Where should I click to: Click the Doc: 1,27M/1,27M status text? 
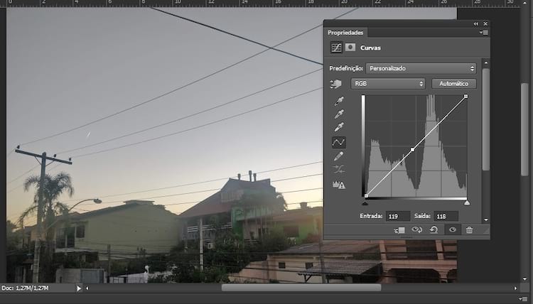coord(25,288)
